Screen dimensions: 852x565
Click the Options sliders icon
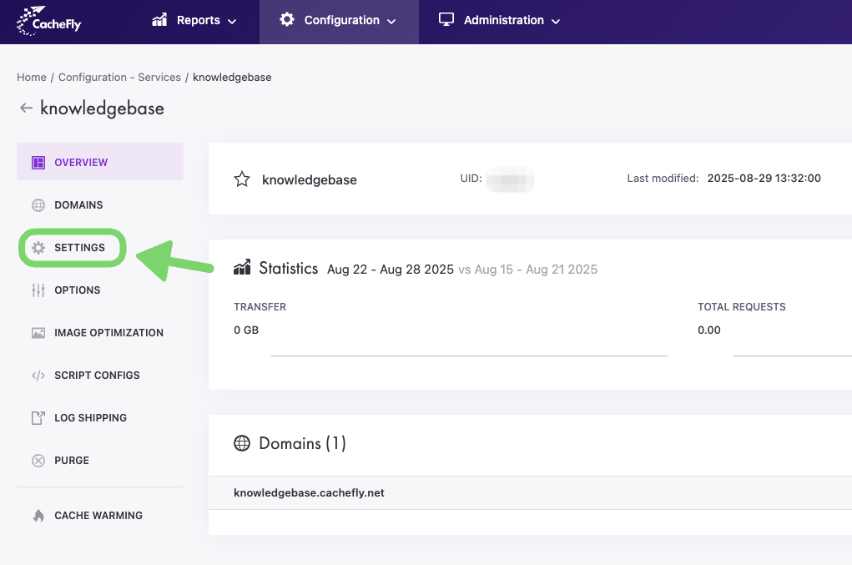38,290
